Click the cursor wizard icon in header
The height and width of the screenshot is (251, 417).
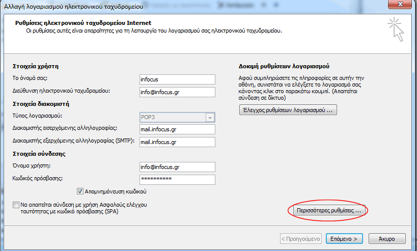pyautogui.click(x=396, y=30)
